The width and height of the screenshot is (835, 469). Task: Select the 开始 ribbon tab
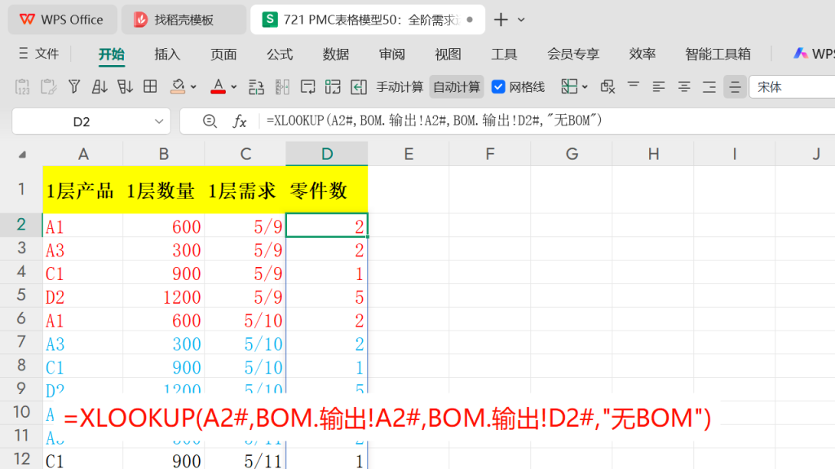[x=111, y=55]
